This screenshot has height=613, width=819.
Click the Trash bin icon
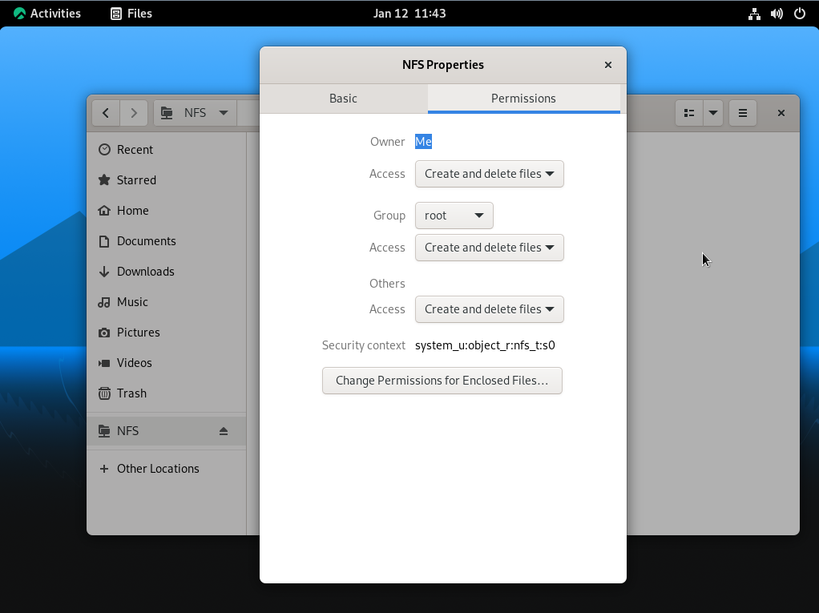point(104,393)
